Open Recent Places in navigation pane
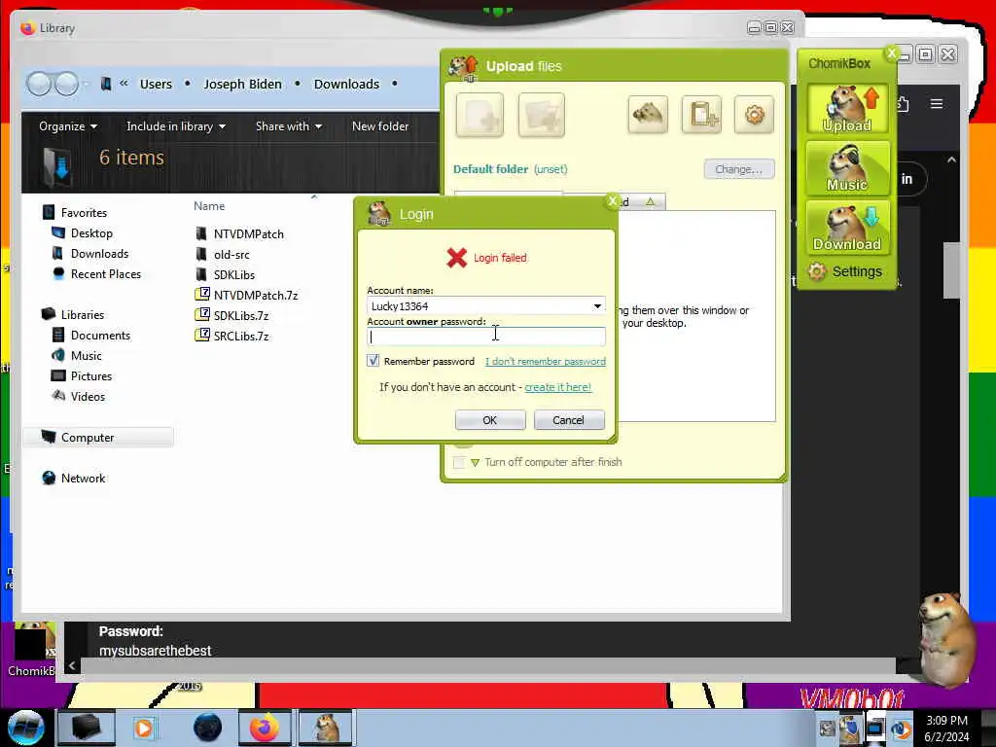Screen dimensions: 996x747 96,273
